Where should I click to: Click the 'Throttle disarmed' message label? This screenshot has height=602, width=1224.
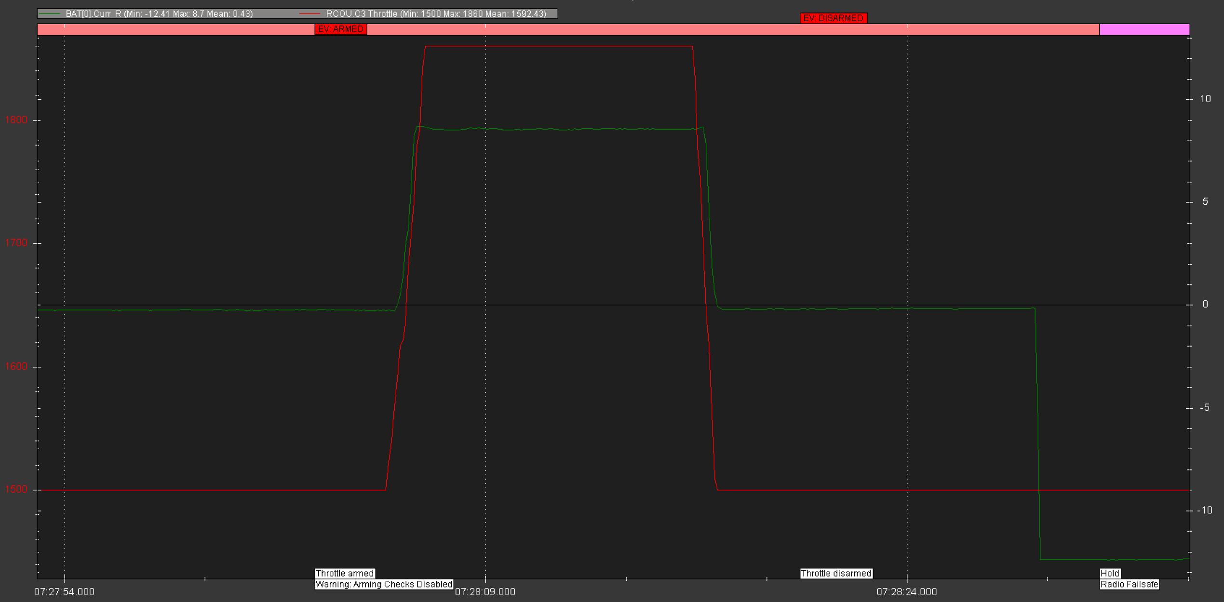836,573
